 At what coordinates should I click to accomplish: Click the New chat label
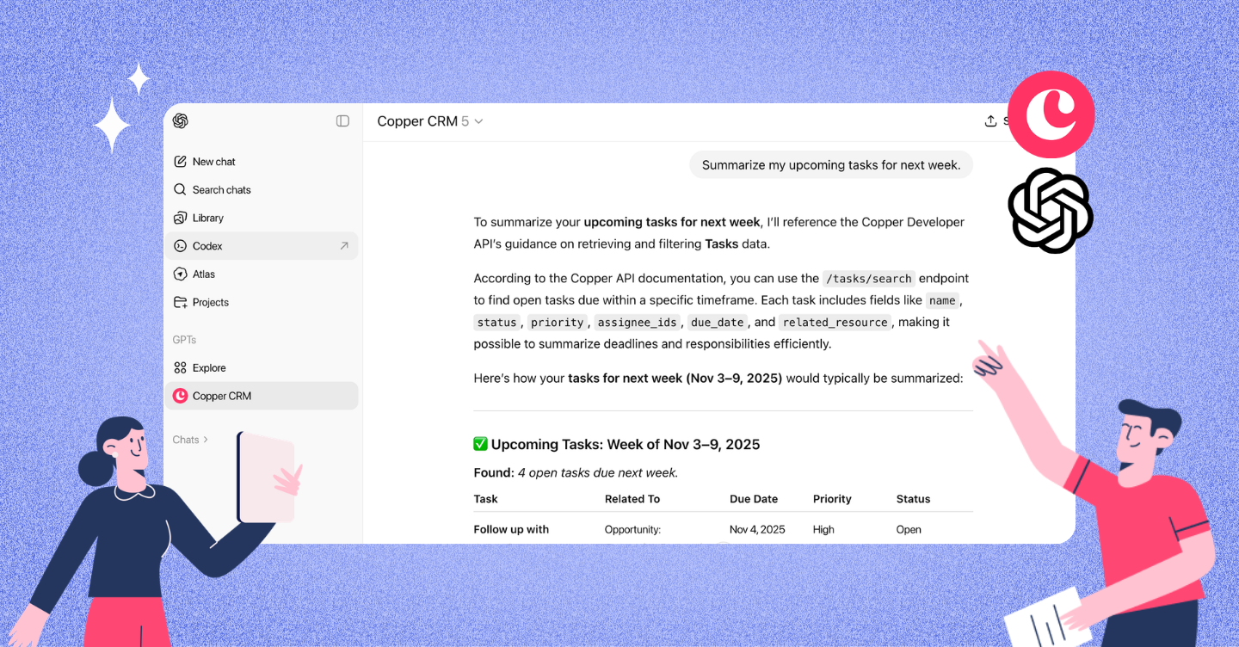coord(214,162)
